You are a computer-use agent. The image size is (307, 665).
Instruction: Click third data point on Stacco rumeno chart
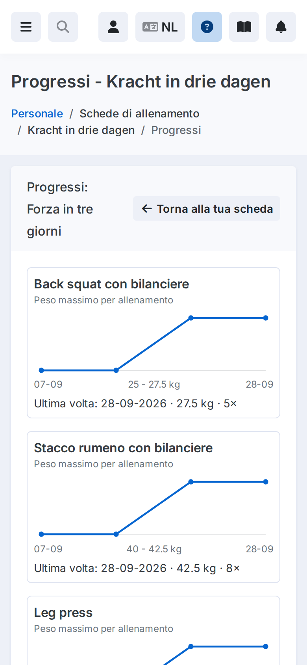191,482
